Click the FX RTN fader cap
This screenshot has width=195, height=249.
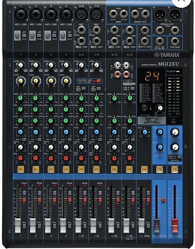pyautogui.click(x=141, y=226)
